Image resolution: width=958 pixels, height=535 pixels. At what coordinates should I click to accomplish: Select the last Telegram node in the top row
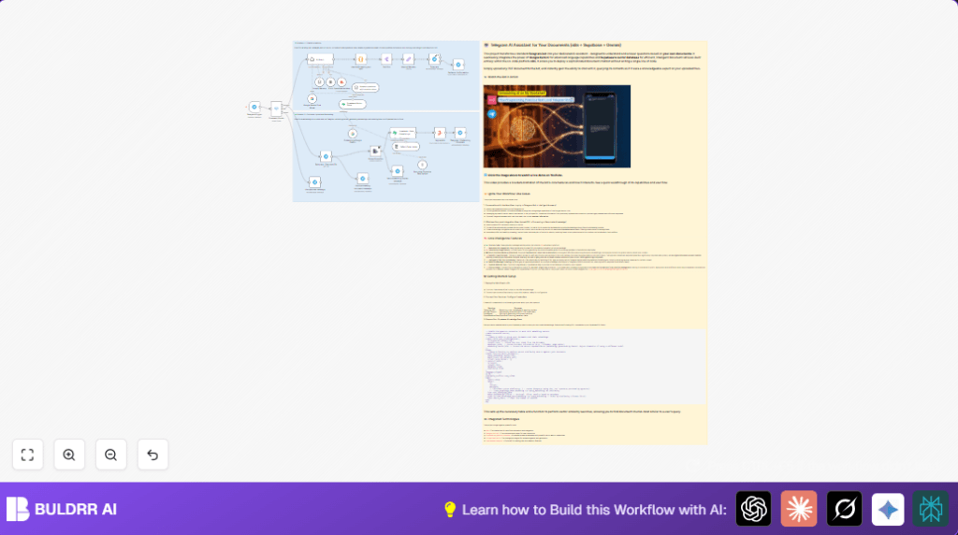458,65
